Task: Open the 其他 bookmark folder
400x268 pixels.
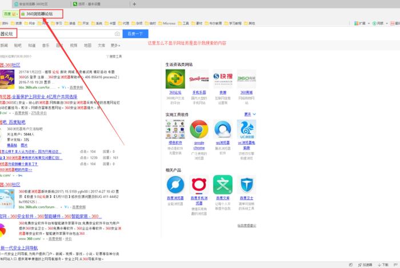Action: 250,23
